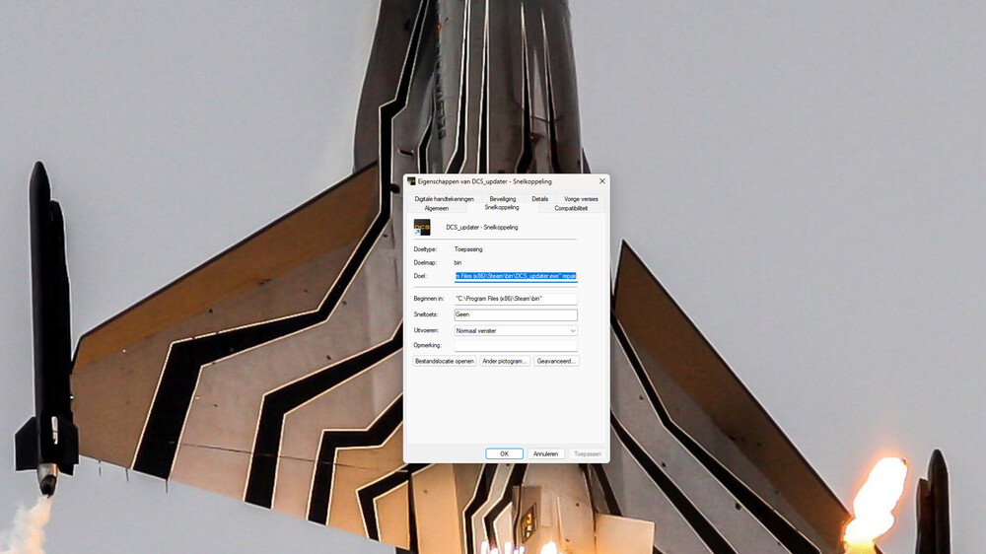This screenshot has height=554, width=986.
Task: Click the small DCS icon in title bar
Action: point(411,181)
